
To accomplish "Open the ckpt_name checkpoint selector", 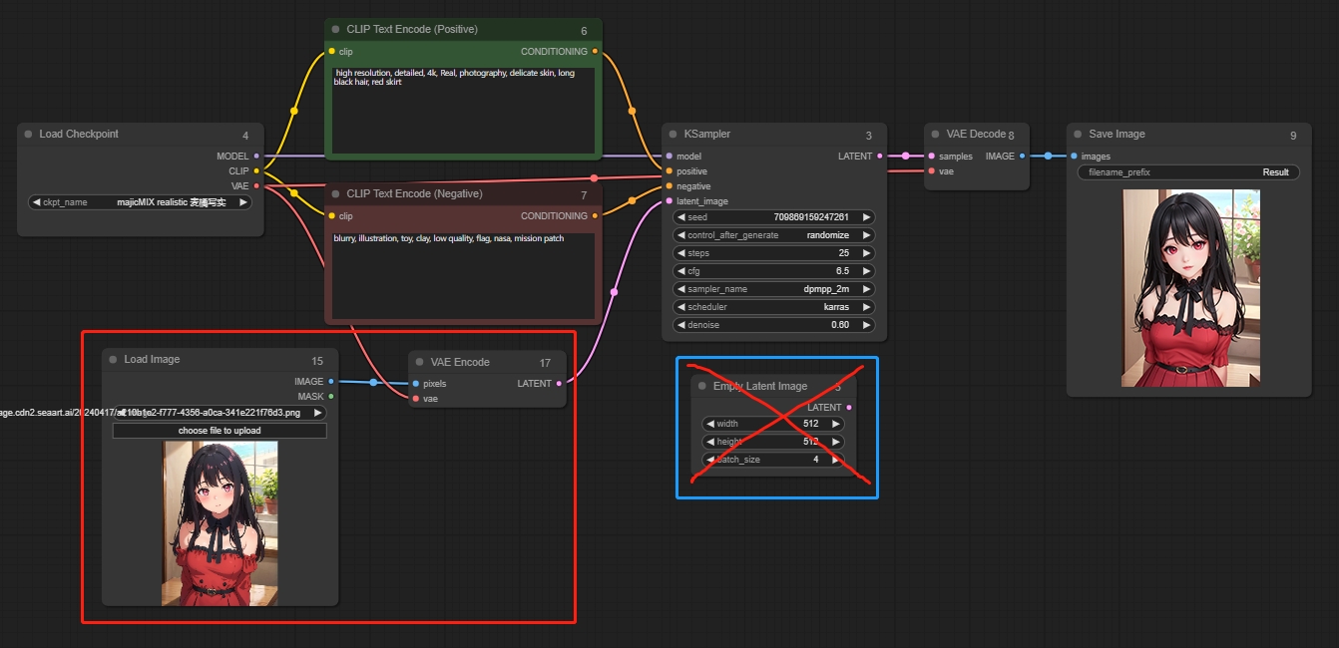I will tap(141, 202).
